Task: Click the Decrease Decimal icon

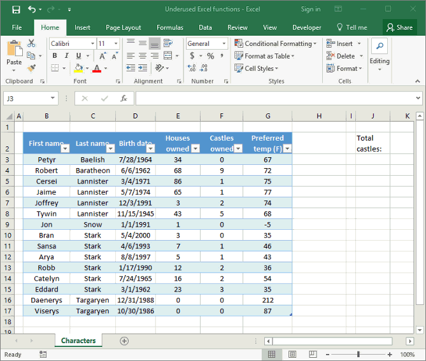Action: pos(204,68)
